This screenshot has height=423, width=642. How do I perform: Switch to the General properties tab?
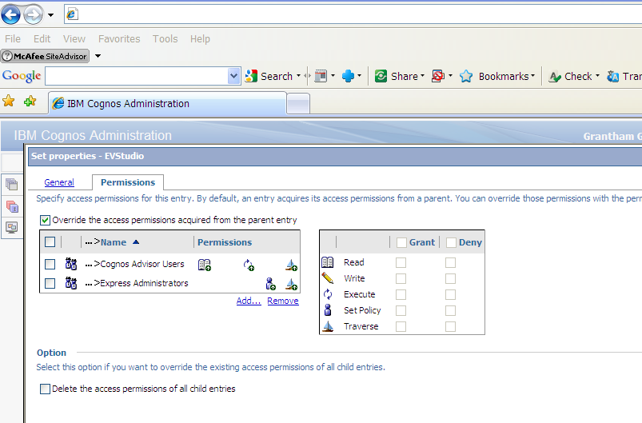[x=59, y=182]
